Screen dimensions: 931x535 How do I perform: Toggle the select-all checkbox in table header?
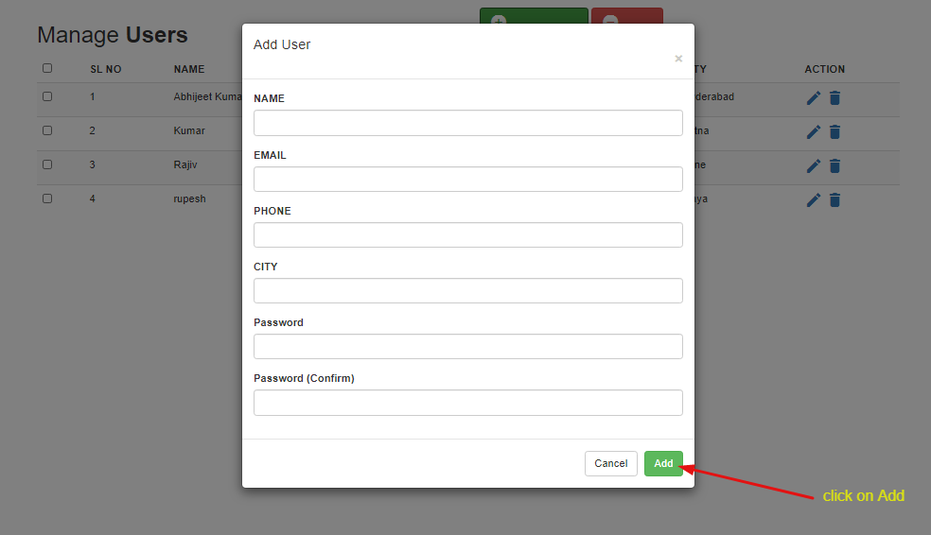click(x=47, y=68)
